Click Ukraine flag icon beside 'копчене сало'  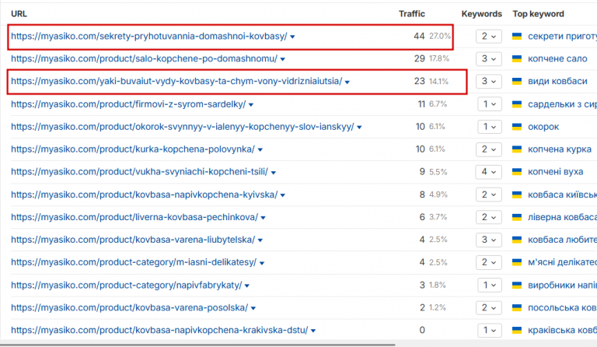pos(517,58)
